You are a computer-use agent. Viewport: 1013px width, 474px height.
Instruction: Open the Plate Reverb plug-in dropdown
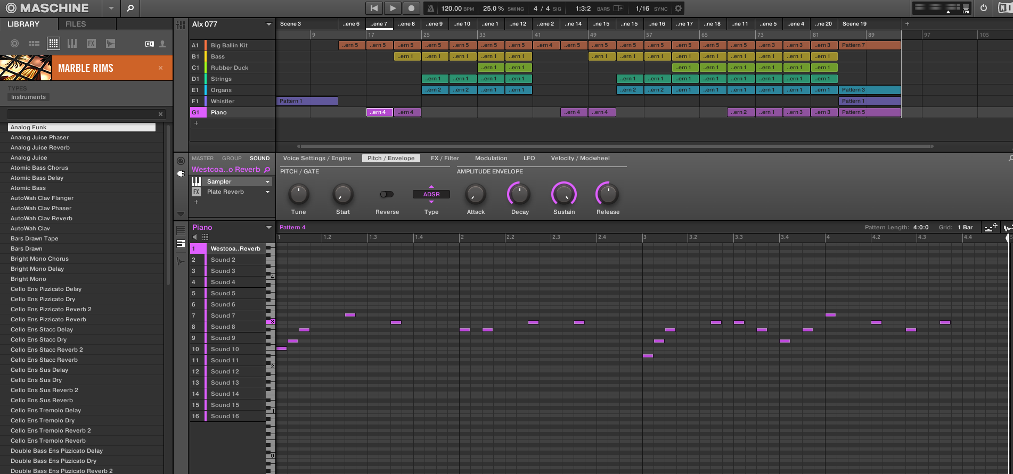tap(267, 192)
